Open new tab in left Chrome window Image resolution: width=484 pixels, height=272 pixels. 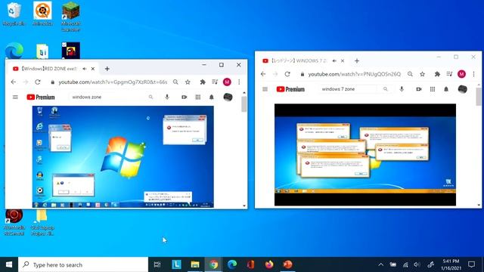[x=107, y=69]
